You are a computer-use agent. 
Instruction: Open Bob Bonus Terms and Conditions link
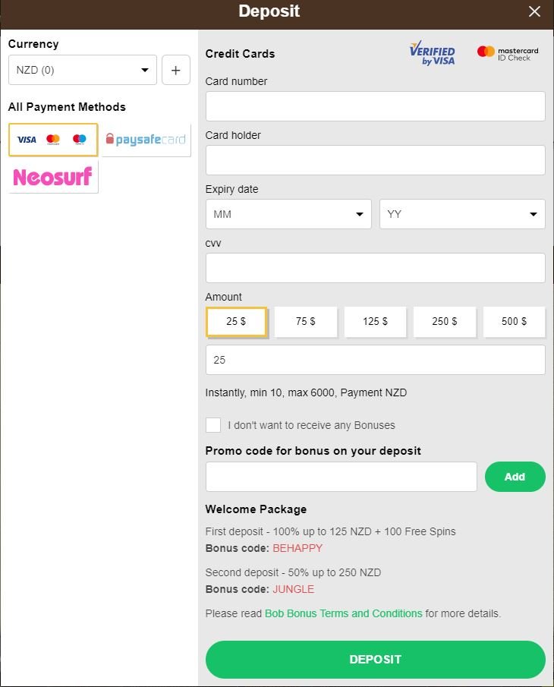(x=343, y=613)
